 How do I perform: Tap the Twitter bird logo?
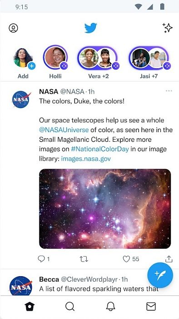[90, 28]
